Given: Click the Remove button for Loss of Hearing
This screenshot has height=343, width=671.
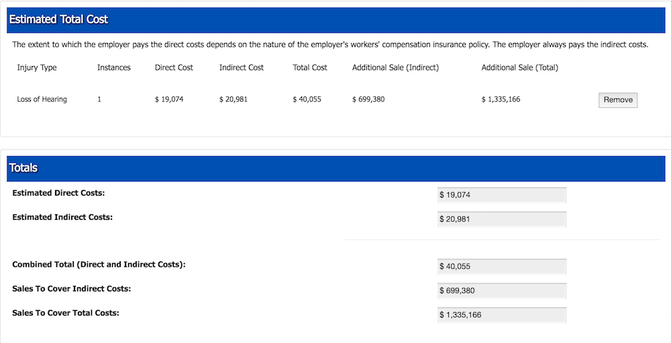Looking at the screenshot, I should pos(617,100).
